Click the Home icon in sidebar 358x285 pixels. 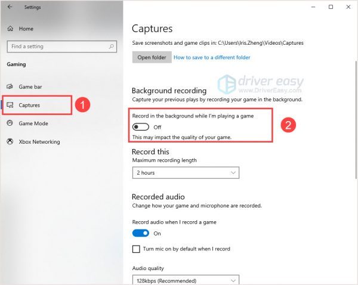tap(10, 29)
